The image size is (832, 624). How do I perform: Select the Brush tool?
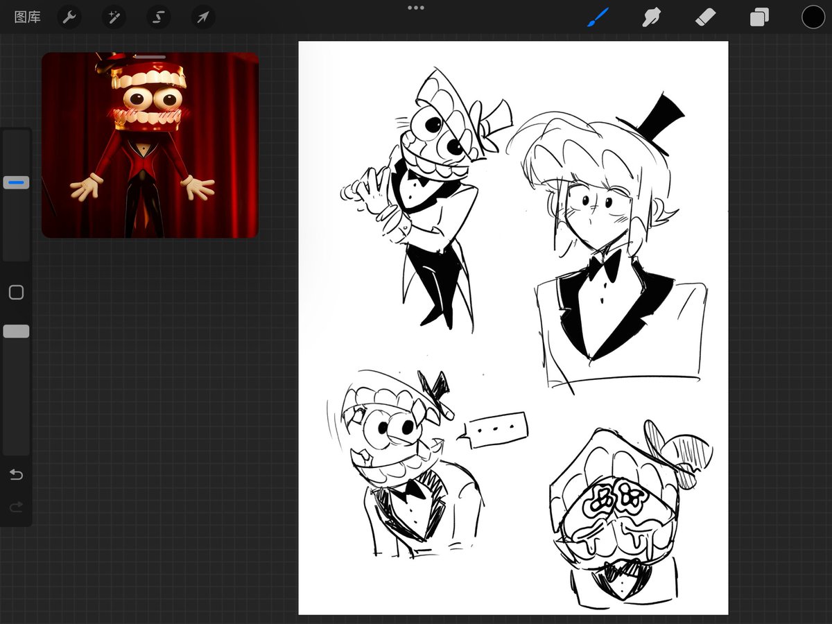(x=598, y=17)
